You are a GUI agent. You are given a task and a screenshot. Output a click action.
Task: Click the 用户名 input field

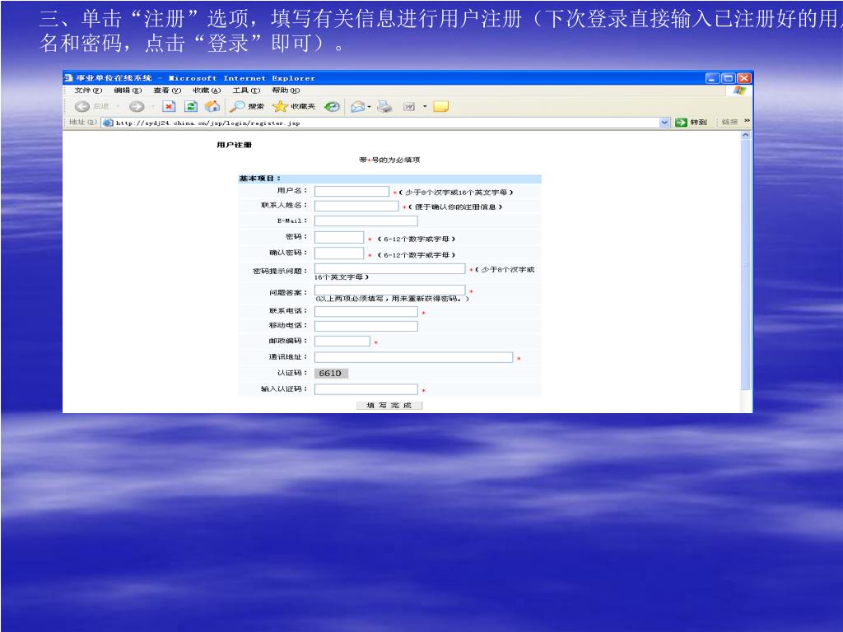pos(352,191)
